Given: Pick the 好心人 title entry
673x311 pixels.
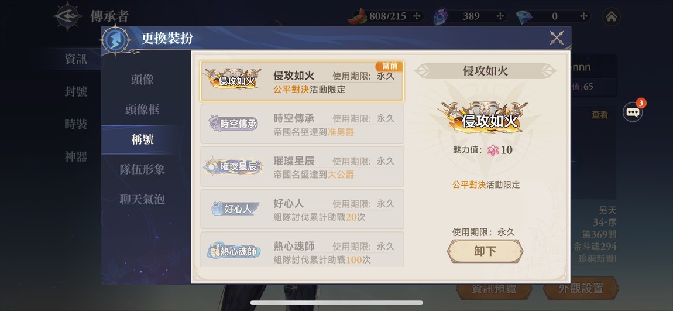Looking at the screenshot, I should pyautogui.click(x=302, y=209).
